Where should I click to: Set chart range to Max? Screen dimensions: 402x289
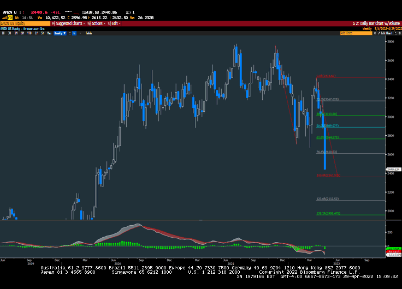coord(49,33)
